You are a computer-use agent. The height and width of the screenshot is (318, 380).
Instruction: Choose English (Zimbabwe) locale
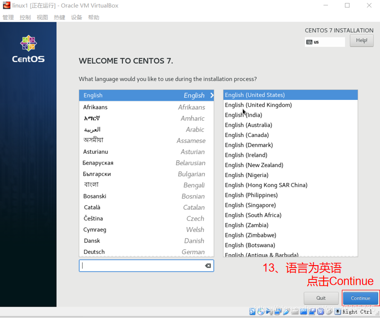coord(290,235)
